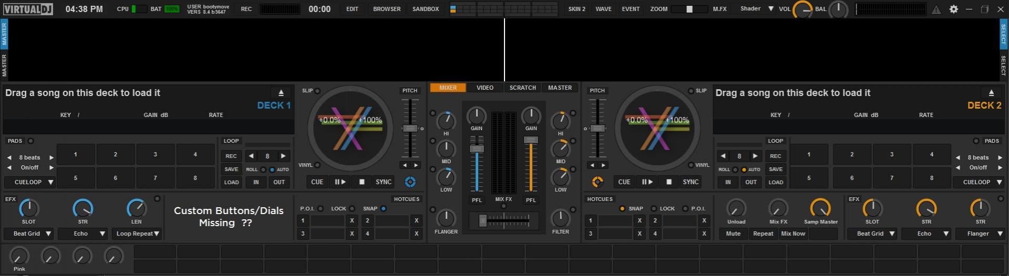Viewport: 1009px width, 276px height.
Task: Click deck 1 pitch fader
Action: click(x=410, y=128)
